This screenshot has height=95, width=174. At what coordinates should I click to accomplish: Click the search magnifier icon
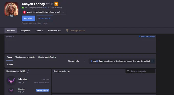click(x=128, y=72)
